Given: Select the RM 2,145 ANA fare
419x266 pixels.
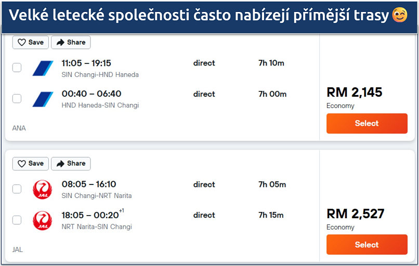Looking at the screenshot, I should pyautogui.click(x=366, y=124).
